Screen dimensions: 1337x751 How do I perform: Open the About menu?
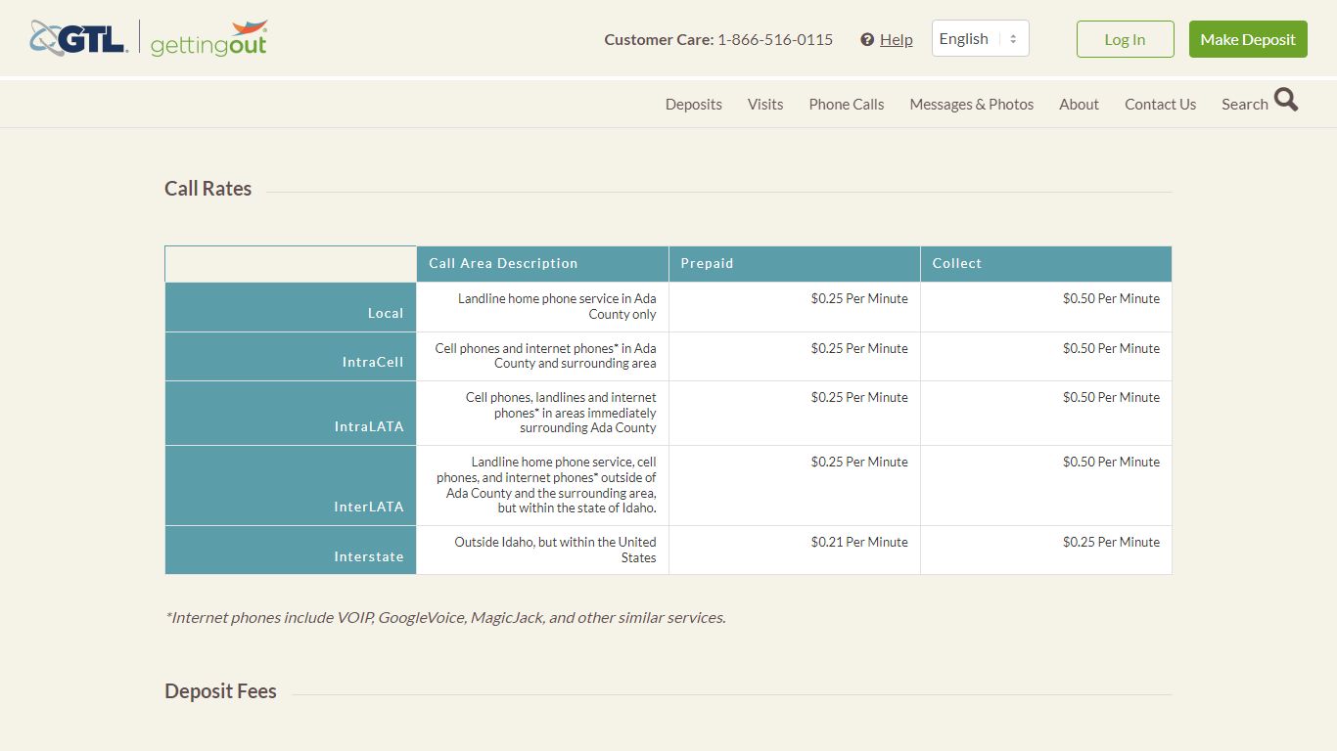pyautogui.click(x=1079, y=104)
